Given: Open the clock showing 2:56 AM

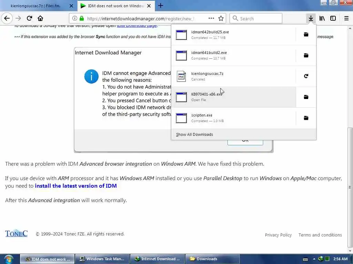Looking at the screenshot, I should tap(340, 259).
